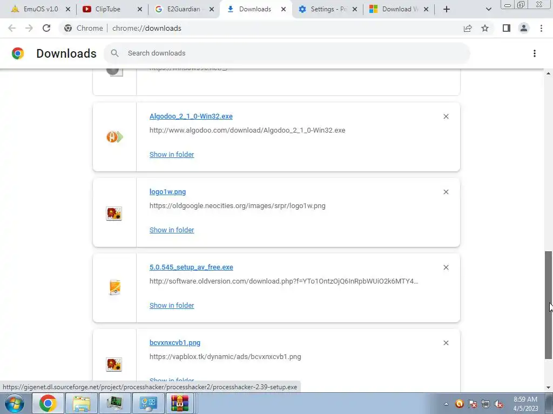Close the EmuOS v1.0 tab
This screenshot has width=553, height=414.
click(68, 9)
